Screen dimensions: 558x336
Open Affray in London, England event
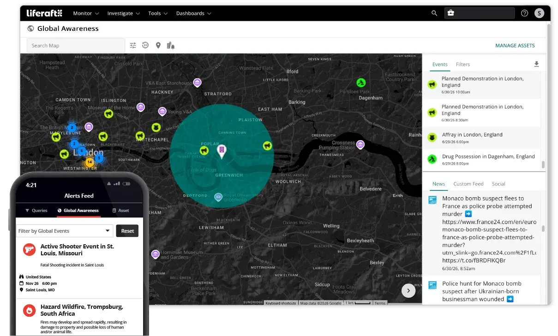482,138
